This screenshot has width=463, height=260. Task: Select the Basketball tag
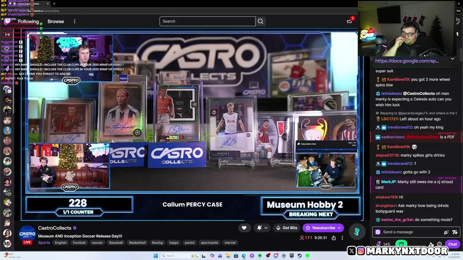(137, 243)
